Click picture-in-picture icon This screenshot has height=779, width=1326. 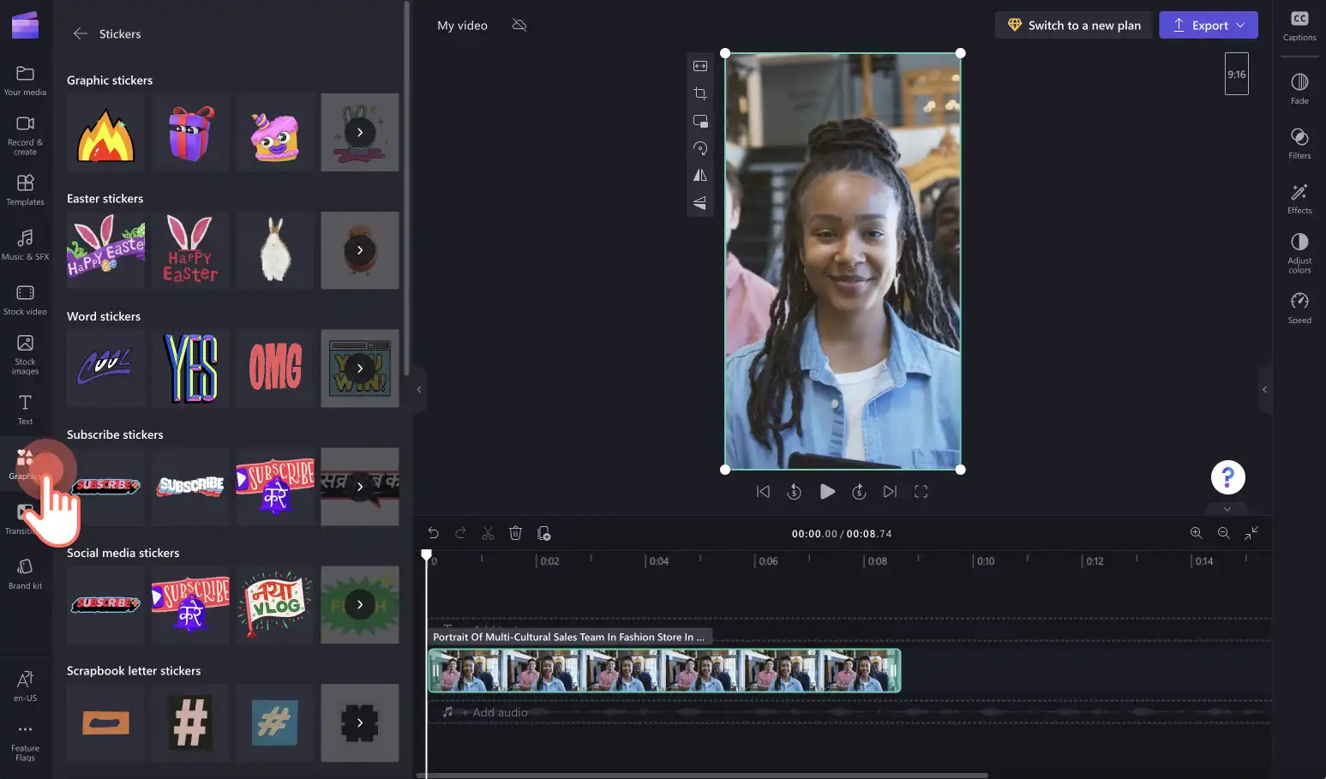pos(700,121)
